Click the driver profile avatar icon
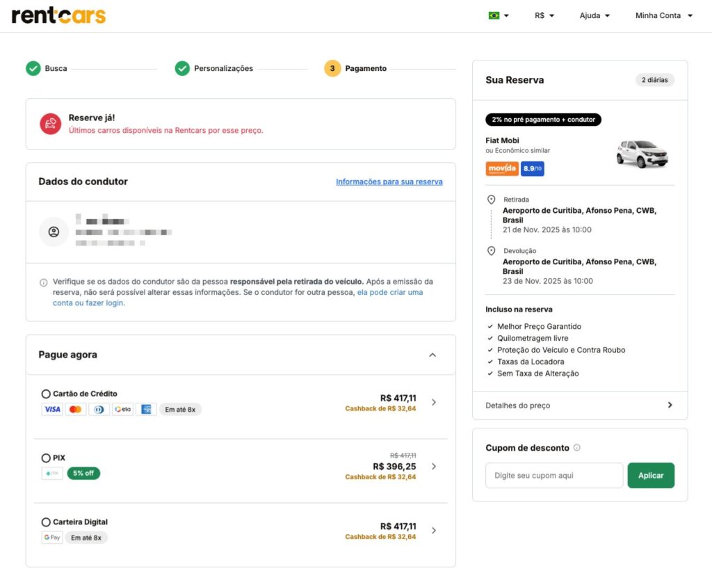712x580 pixels. click(54, 232)
